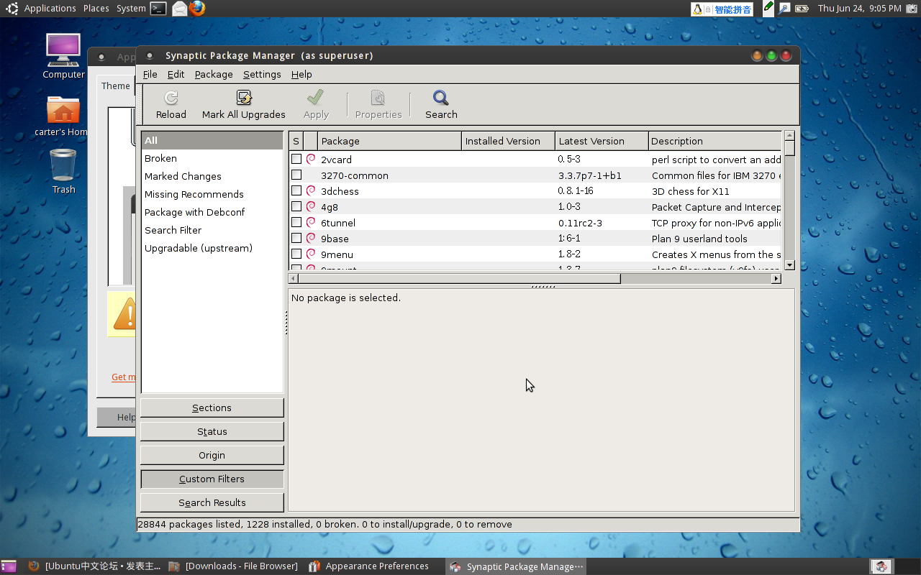Click the green pen tray icon
921x575 pixels.
(768, 8)
